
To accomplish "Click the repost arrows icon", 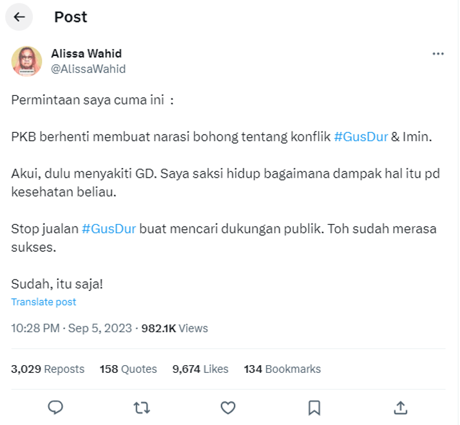I will 140,407.
